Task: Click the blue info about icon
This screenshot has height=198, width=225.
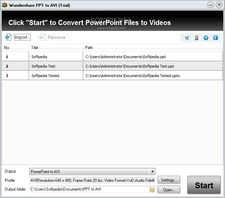Action: (216, 38)
